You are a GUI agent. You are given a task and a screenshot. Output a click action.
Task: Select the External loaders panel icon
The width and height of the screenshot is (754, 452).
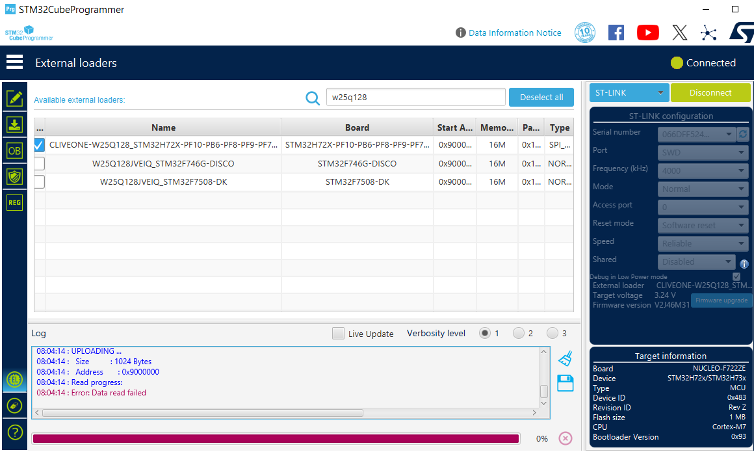pos(14,379)
